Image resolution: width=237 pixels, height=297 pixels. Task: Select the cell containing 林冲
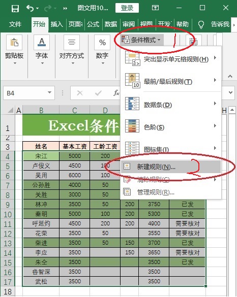41,204
